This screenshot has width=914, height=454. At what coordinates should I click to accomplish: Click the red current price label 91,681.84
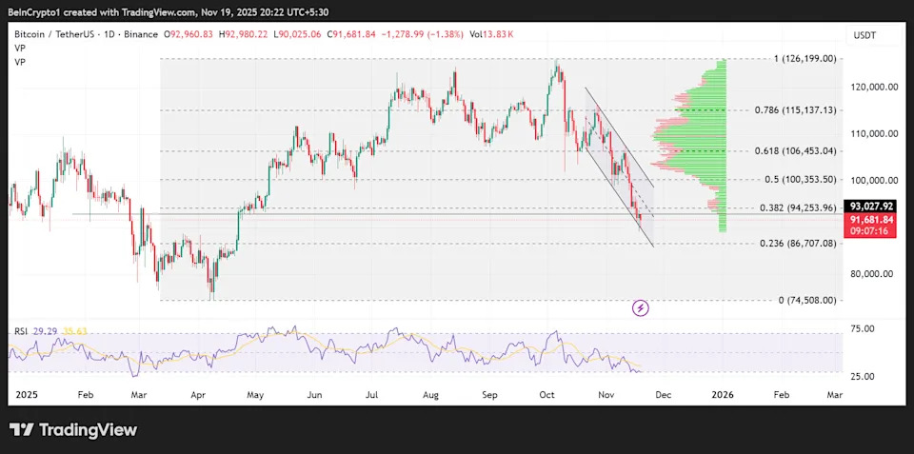873,219
